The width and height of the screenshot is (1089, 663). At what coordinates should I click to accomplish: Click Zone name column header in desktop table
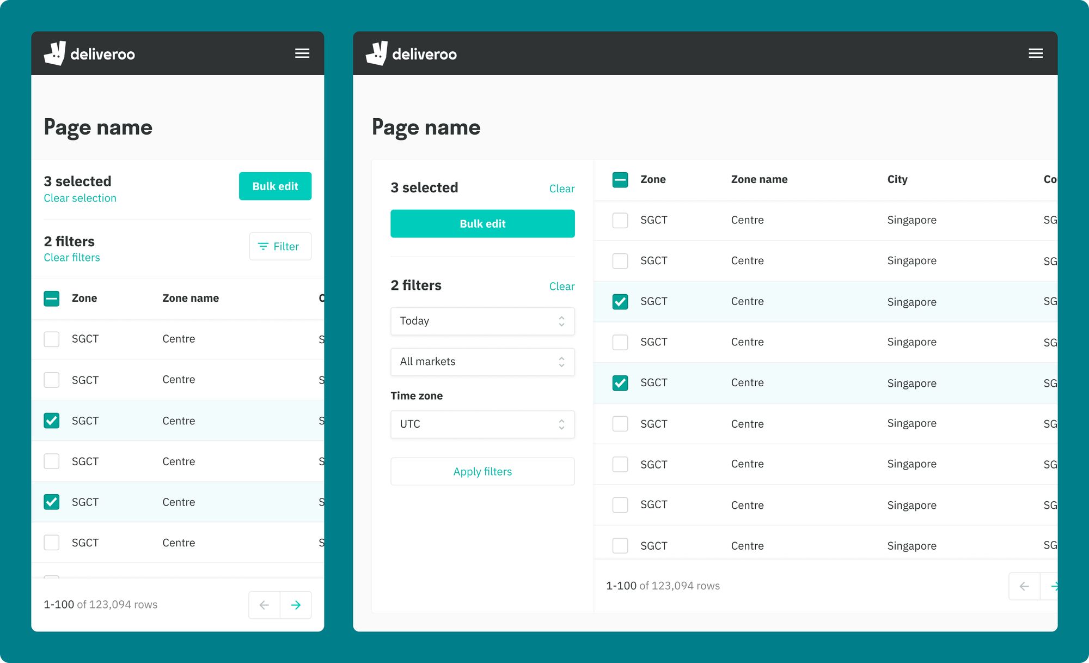759,179
